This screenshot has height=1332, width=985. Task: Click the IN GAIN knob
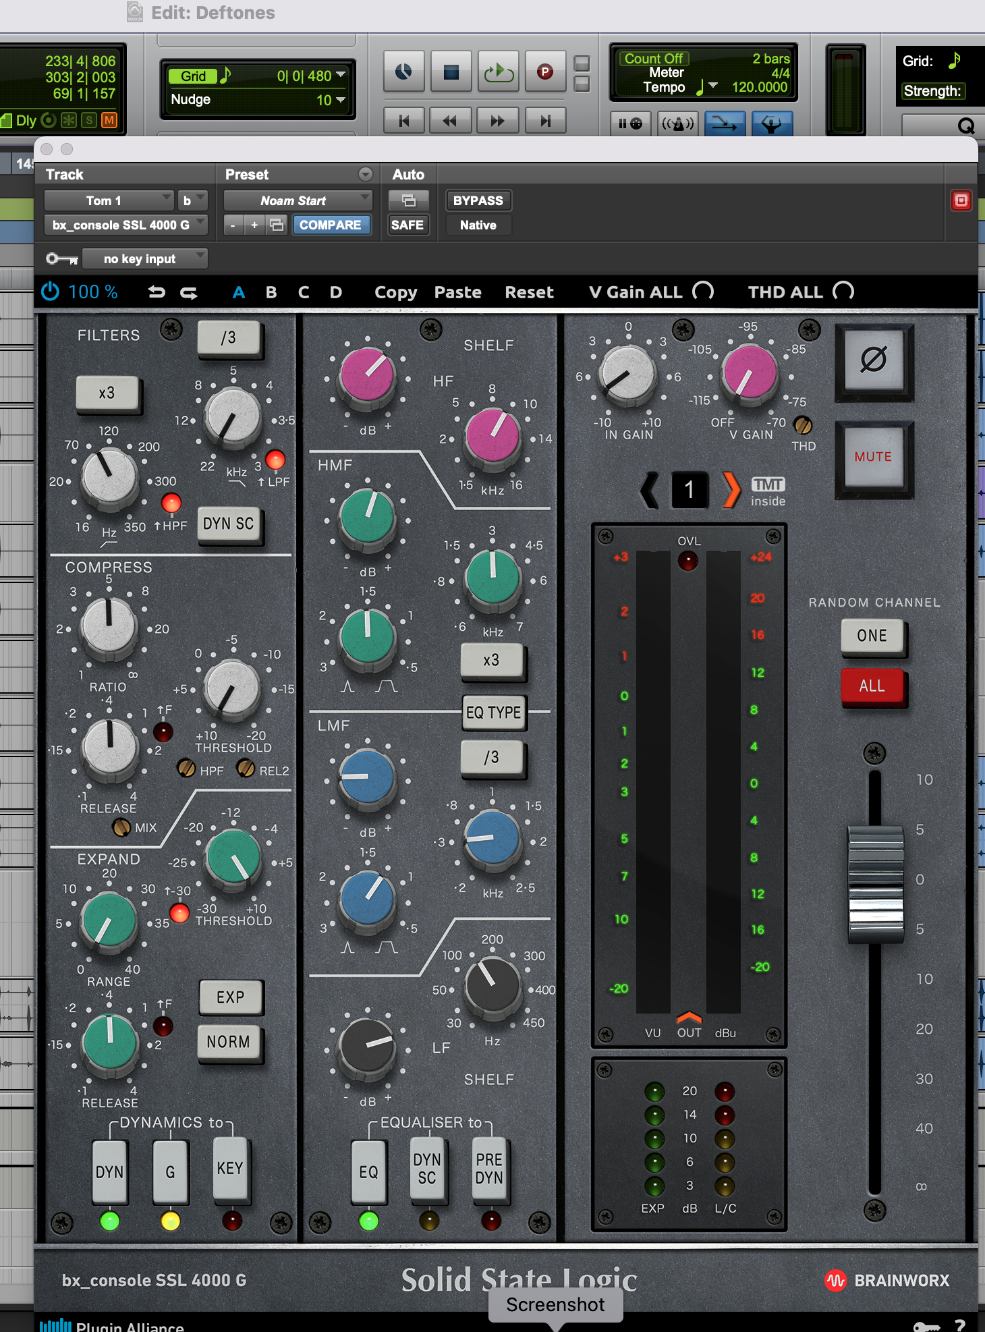pyautogui.click(x=627, y=373)
